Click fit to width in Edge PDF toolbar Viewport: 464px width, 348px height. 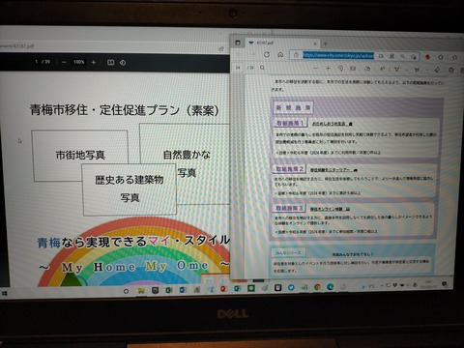click(353, 69)
